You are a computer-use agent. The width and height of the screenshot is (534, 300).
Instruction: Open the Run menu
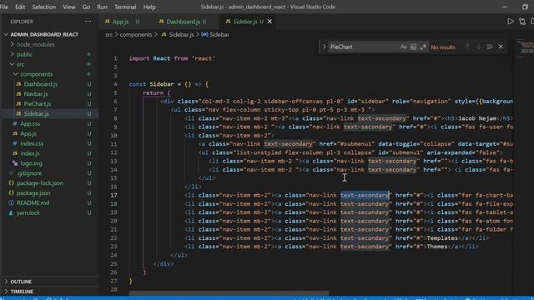pyautogui.click(x=102, y=7)
